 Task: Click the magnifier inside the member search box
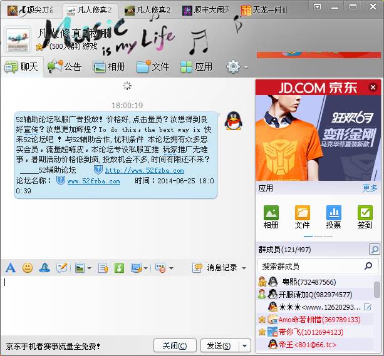click(368, 266)
